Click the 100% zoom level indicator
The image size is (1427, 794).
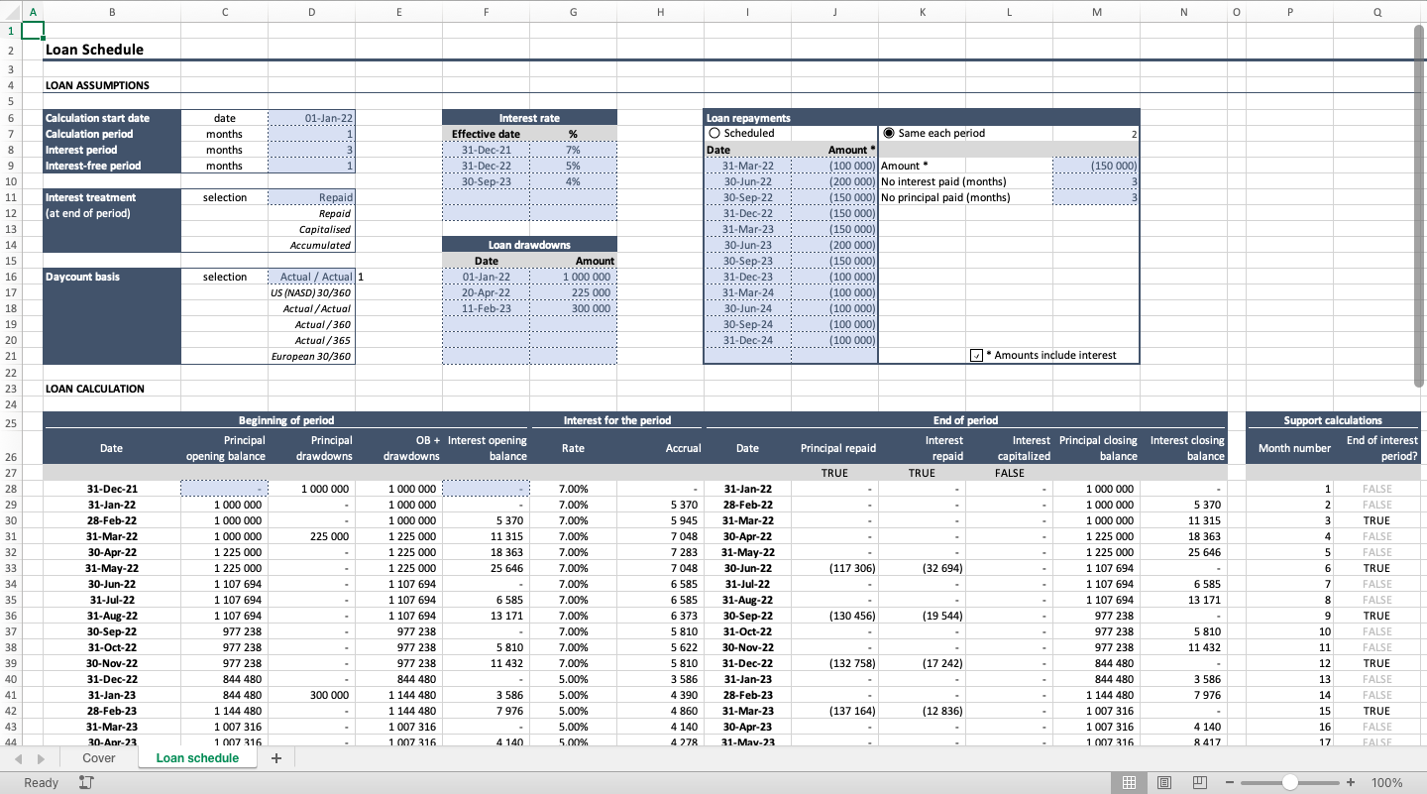[1386, 783]
